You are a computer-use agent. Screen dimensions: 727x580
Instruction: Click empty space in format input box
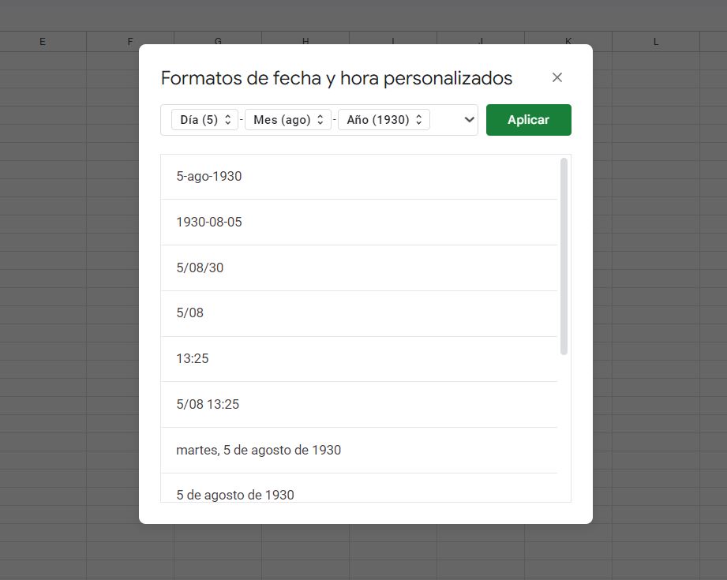tap(445, 120)
